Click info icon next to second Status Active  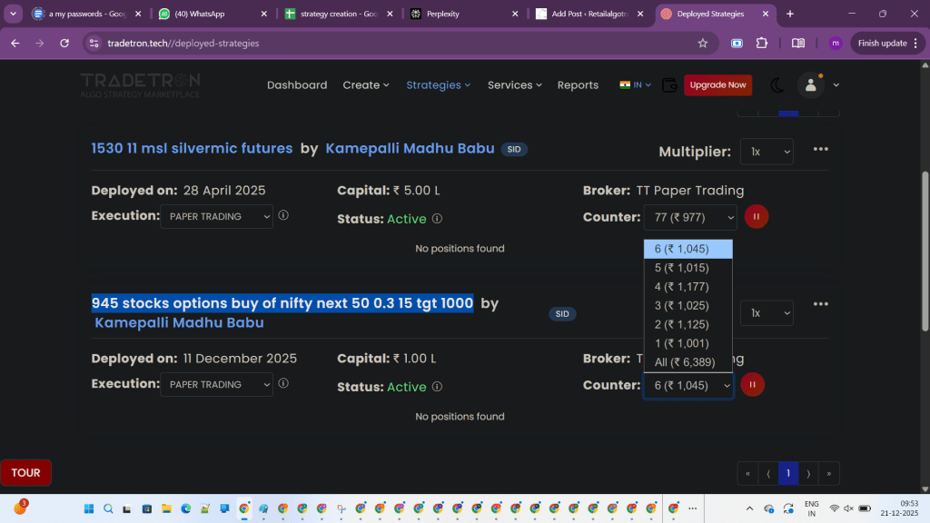click(x=437, y=387)
